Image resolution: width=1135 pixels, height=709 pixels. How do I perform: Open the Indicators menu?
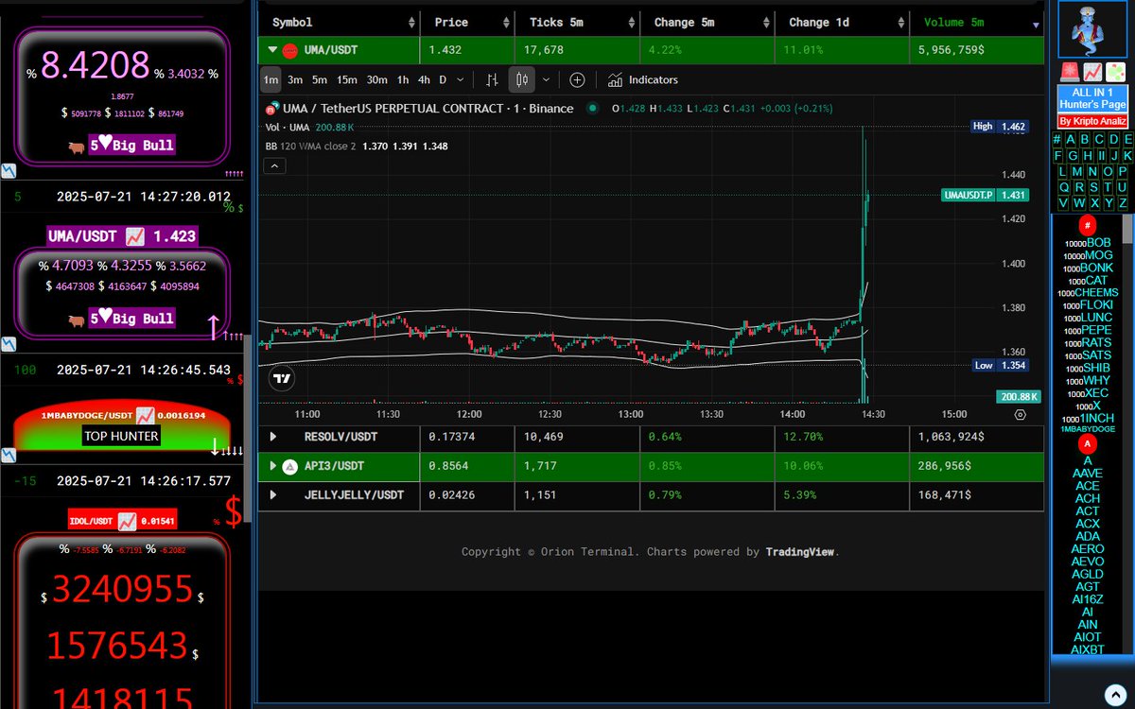[642, 80]
